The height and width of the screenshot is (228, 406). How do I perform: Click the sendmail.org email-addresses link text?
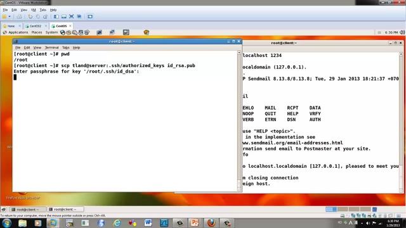(292, 143)
